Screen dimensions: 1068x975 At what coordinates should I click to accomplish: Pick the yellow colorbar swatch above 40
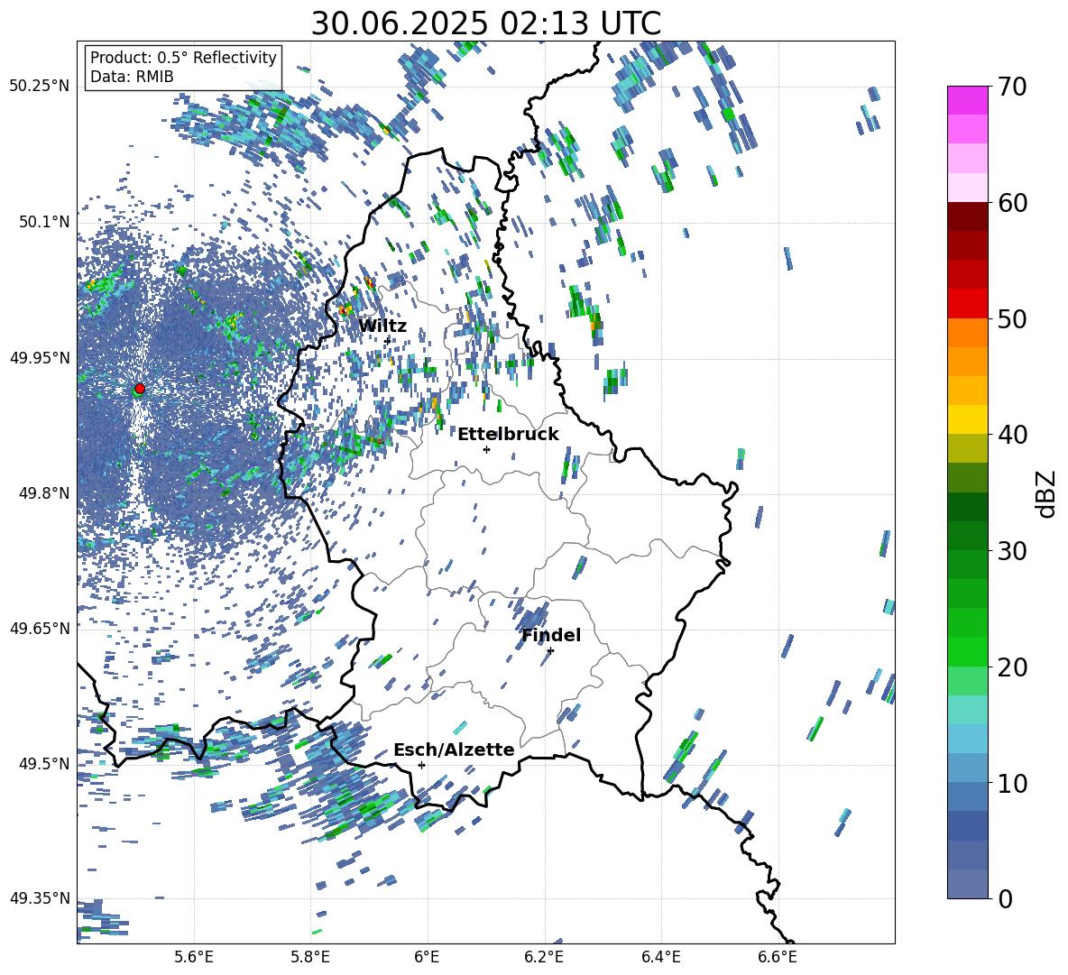click(x=967, y=419)
